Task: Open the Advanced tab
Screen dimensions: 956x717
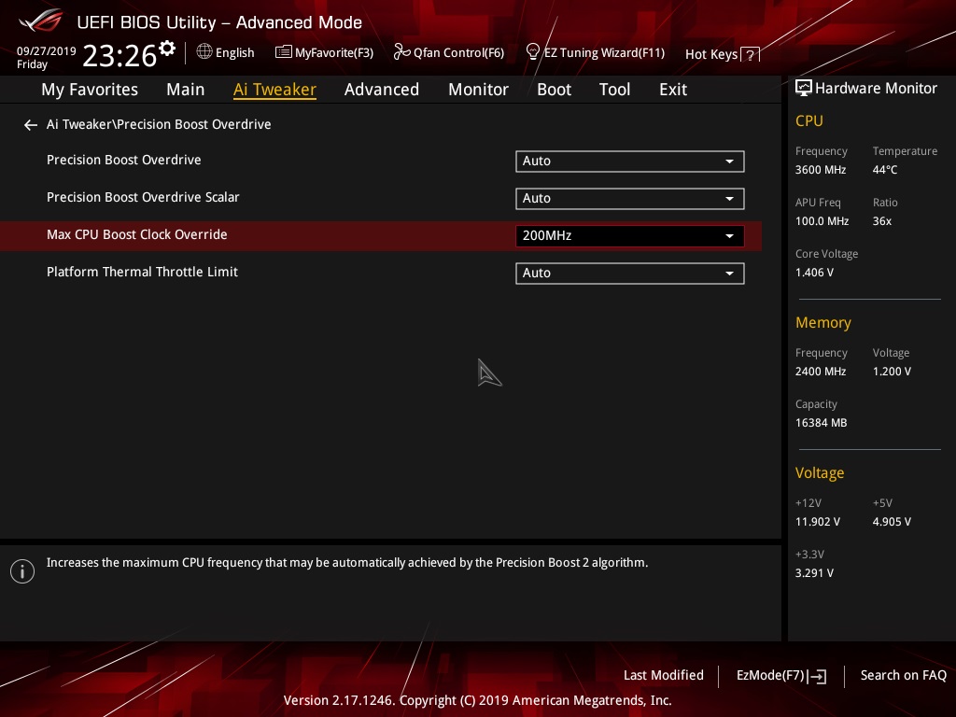Action: tap(382, 90)
